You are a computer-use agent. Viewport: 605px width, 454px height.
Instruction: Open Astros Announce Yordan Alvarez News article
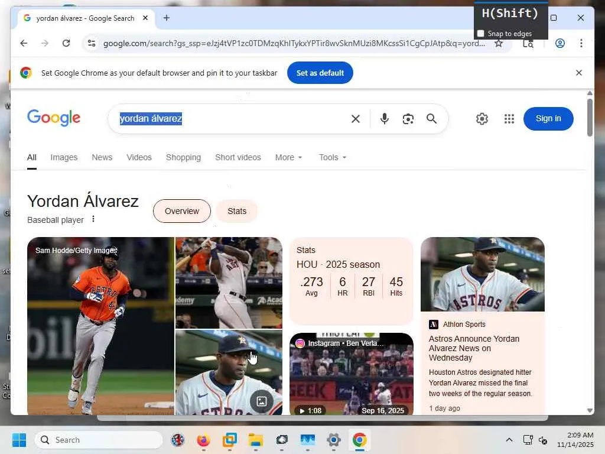[x=474, y=348]
